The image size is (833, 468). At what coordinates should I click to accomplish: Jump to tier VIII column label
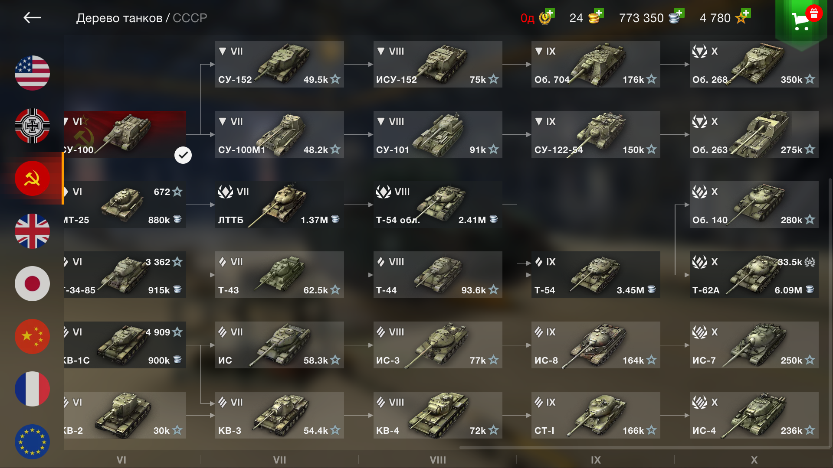pos(438,460)
